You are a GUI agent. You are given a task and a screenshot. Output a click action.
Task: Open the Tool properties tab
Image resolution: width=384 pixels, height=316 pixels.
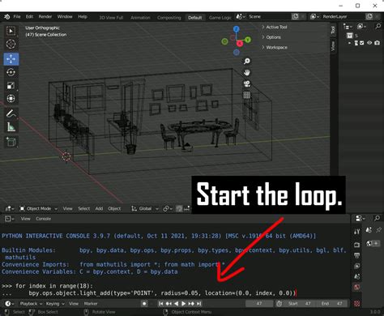(356, 232)
